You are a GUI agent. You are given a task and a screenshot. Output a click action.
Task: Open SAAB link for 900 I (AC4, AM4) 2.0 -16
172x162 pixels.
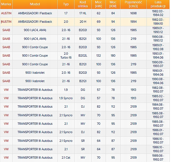[6, 30]
